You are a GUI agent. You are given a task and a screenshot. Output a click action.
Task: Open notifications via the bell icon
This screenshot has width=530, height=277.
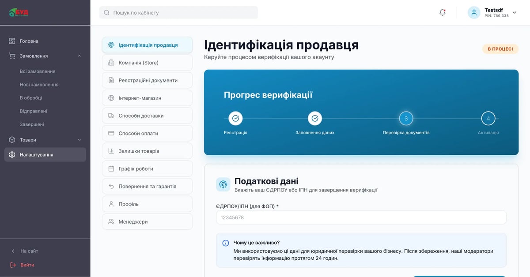(x=443, y=12)
